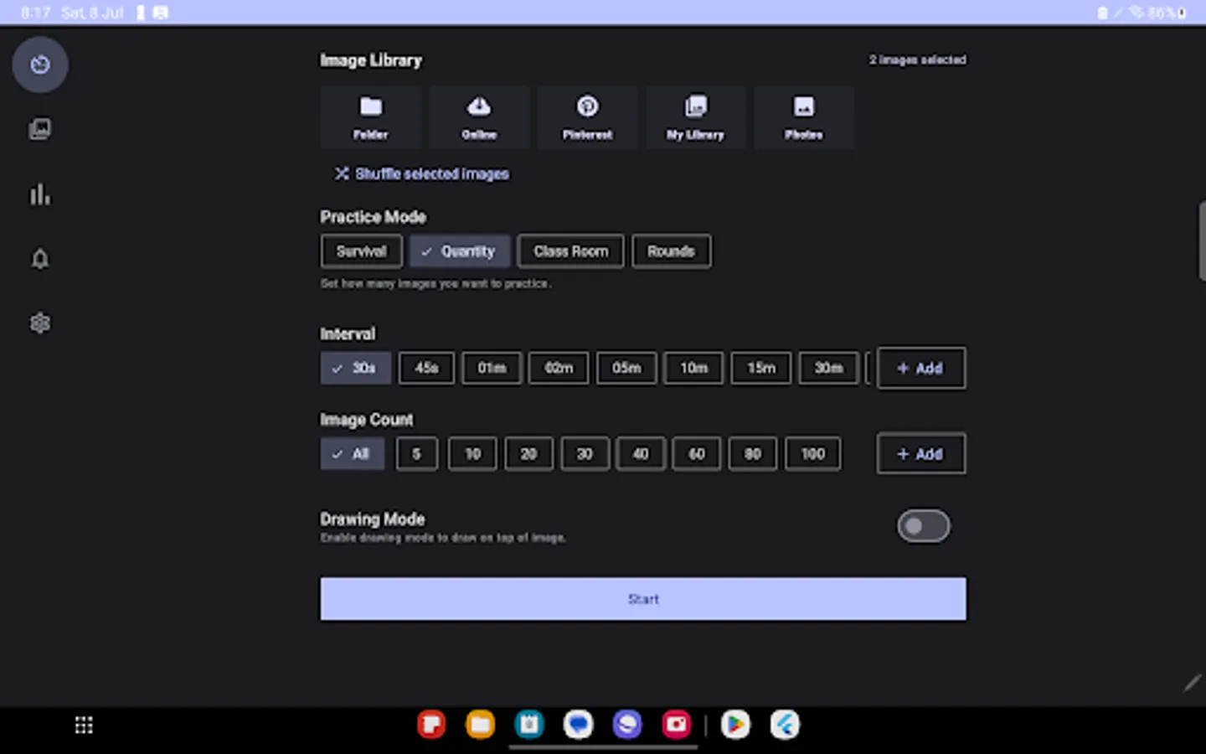Set image count to 10

pyautogui.click(x=472, y=454)
